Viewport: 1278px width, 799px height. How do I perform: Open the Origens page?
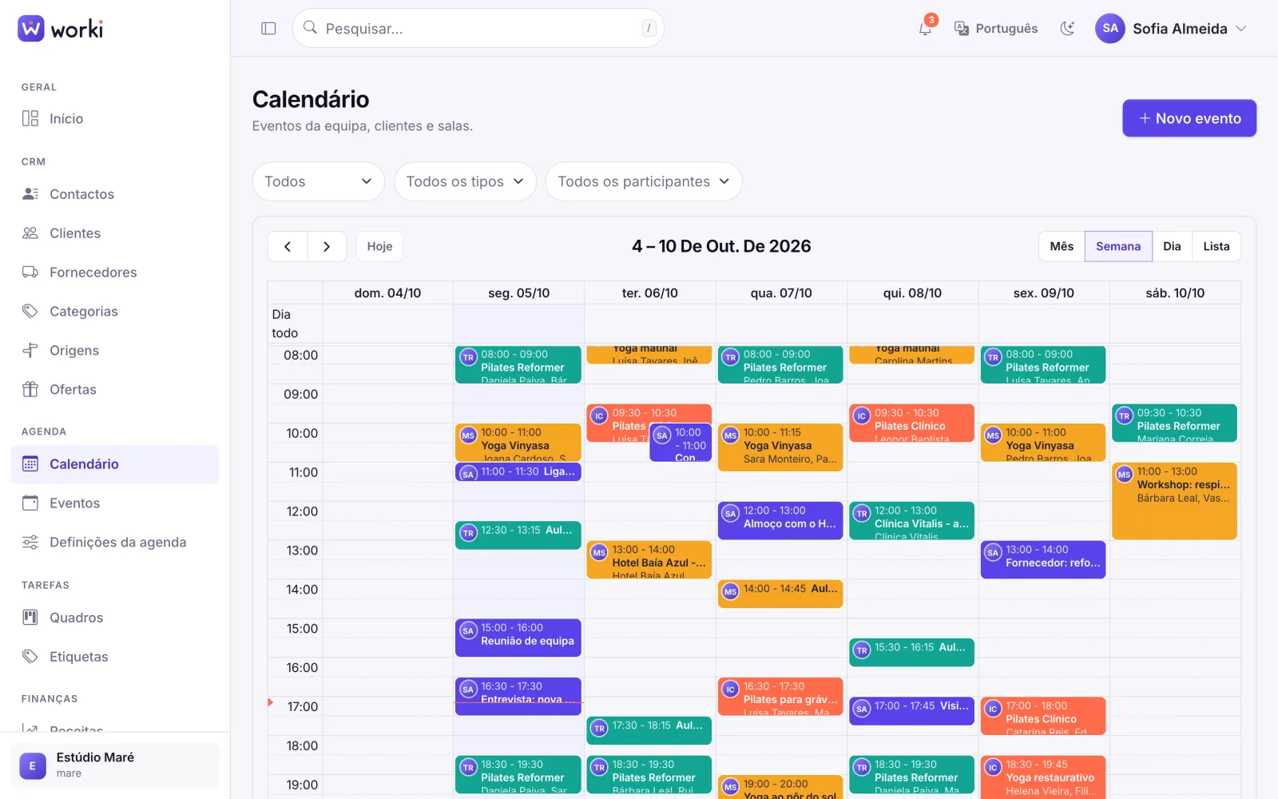[115, 351]
